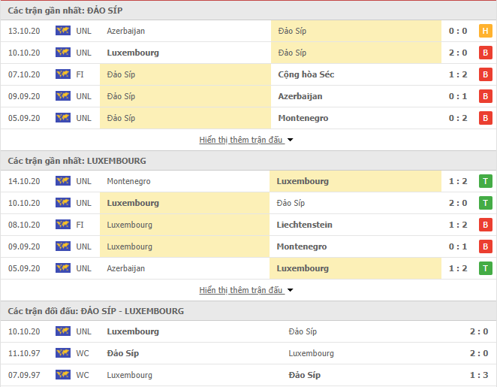Click the 1 : 3 score in head-to-head

click(479, 375)
